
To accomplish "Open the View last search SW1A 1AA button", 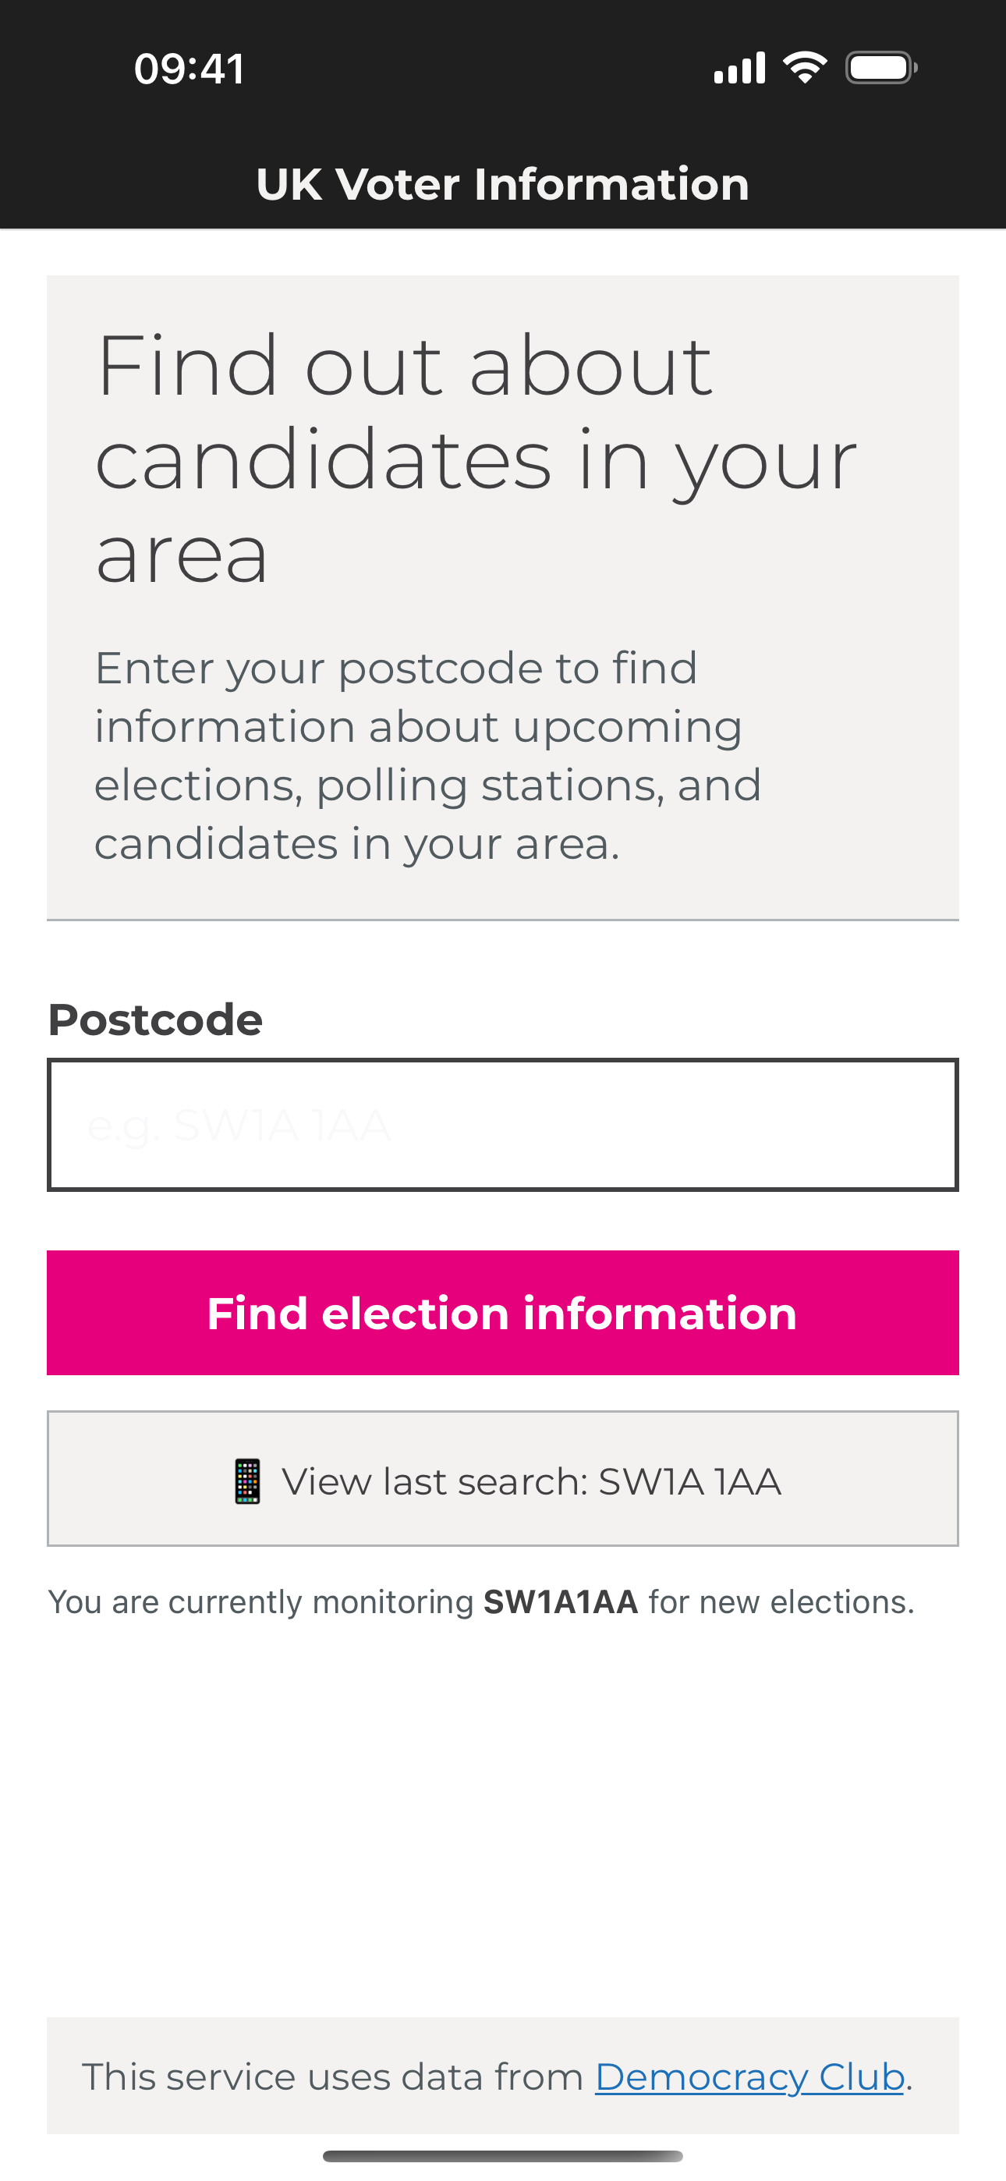I will click(x=503, y=1478).
